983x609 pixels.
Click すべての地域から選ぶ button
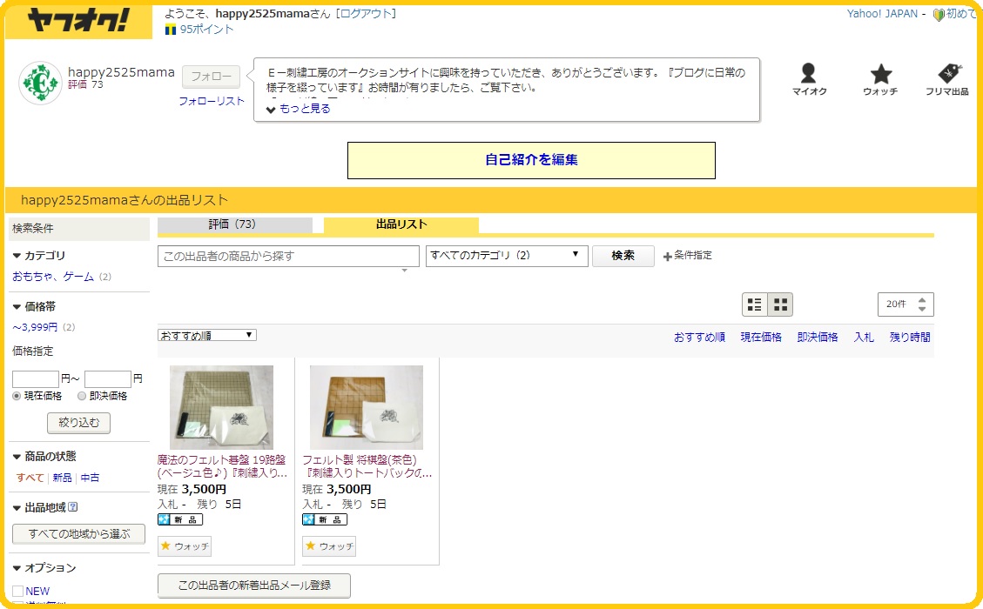point(79,534)
